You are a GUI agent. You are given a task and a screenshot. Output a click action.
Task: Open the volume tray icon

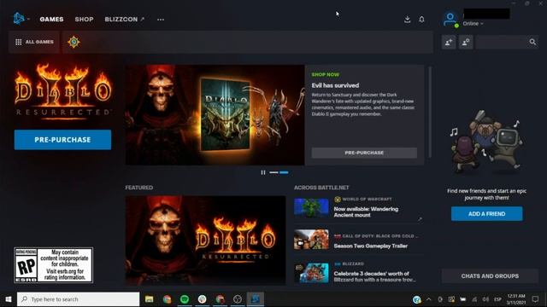click(x=485, y=299)
